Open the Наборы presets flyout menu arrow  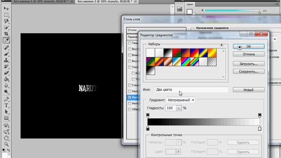coord(221,45)
